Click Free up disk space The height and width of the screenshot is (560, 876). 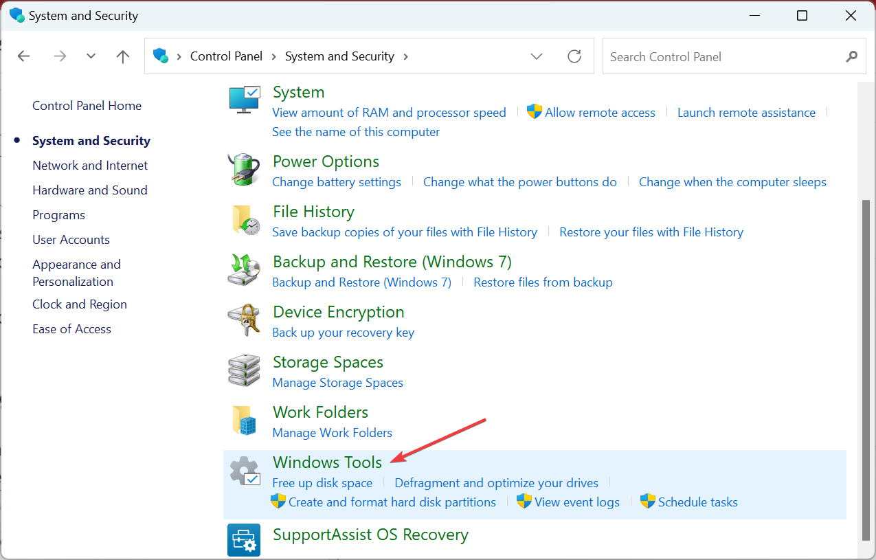pyautogui.click(x=322, y=483)
